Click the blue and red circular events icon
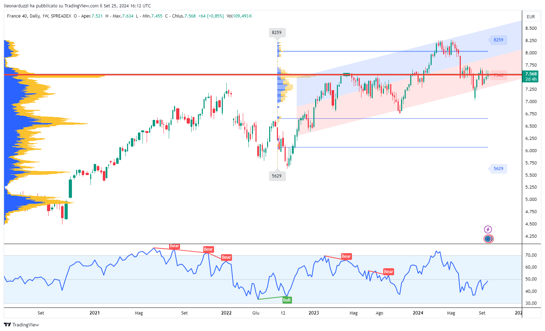Viewport: 545px width, 331px height. tap(488, 239)
